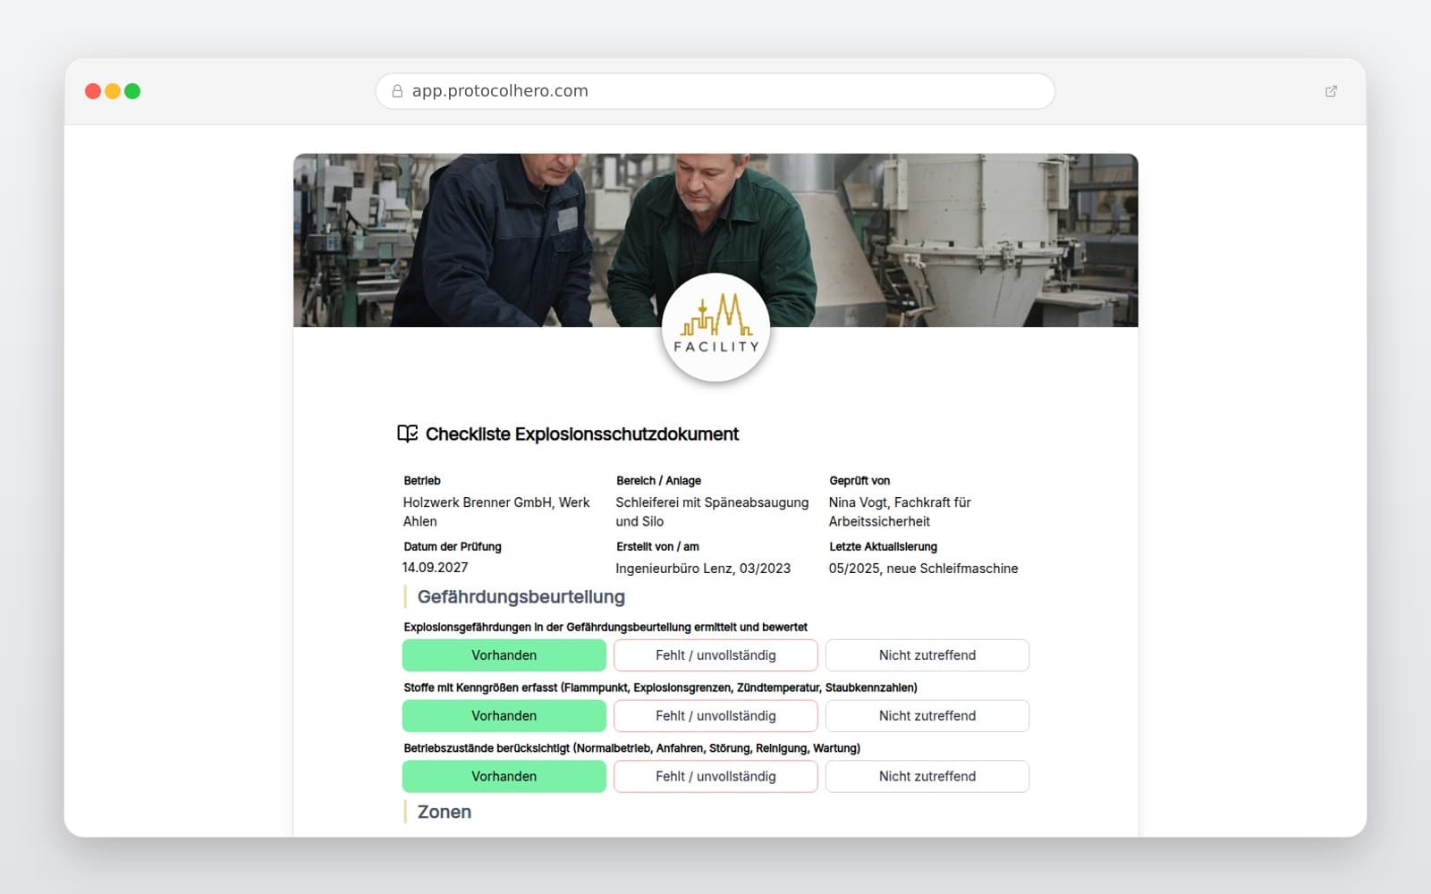Viewport: 1431px width, 894px height.
Task: Click the Gefährdungsbeurteilung section heading
Action: click(521, 597)
